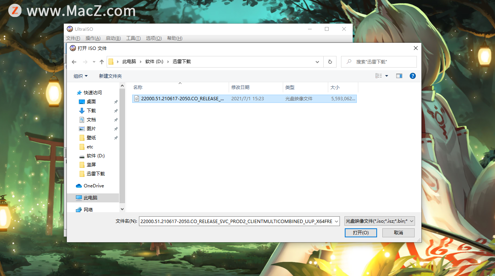Image resolution: width=495 pixels, height=276 pixels.
Task: Click 此电脑 in the address bar
Action: 129,62
